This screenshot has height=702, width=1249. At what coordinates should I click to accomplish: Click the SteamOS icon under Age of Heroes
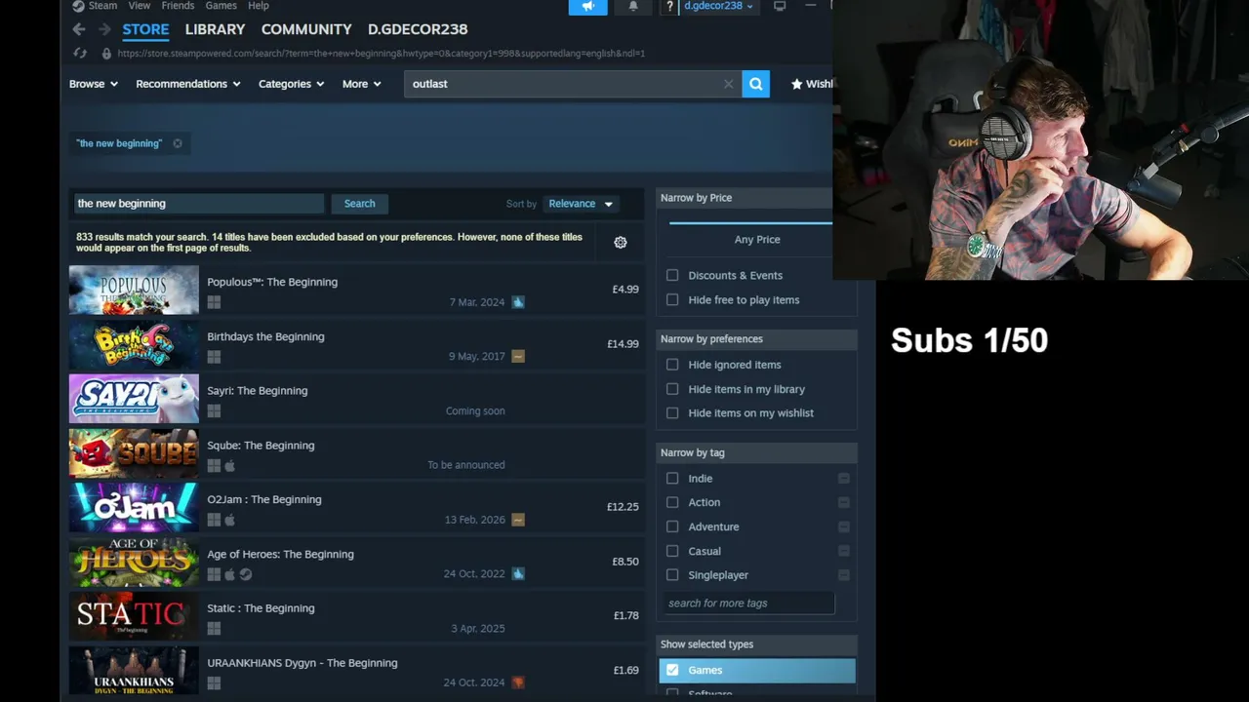tap(246, 574)
